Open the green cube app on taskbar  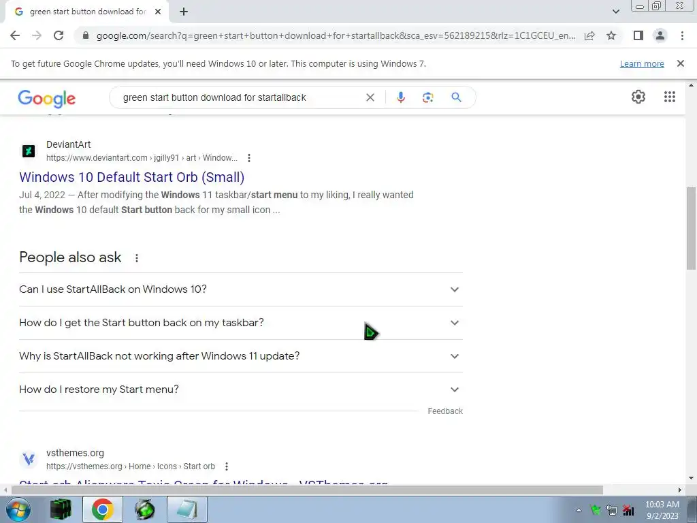click(x=61, y=509)
